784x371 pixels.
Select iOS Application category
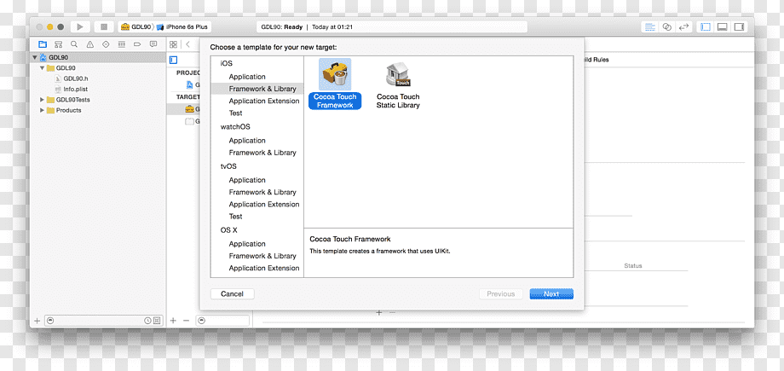point(247,77)
